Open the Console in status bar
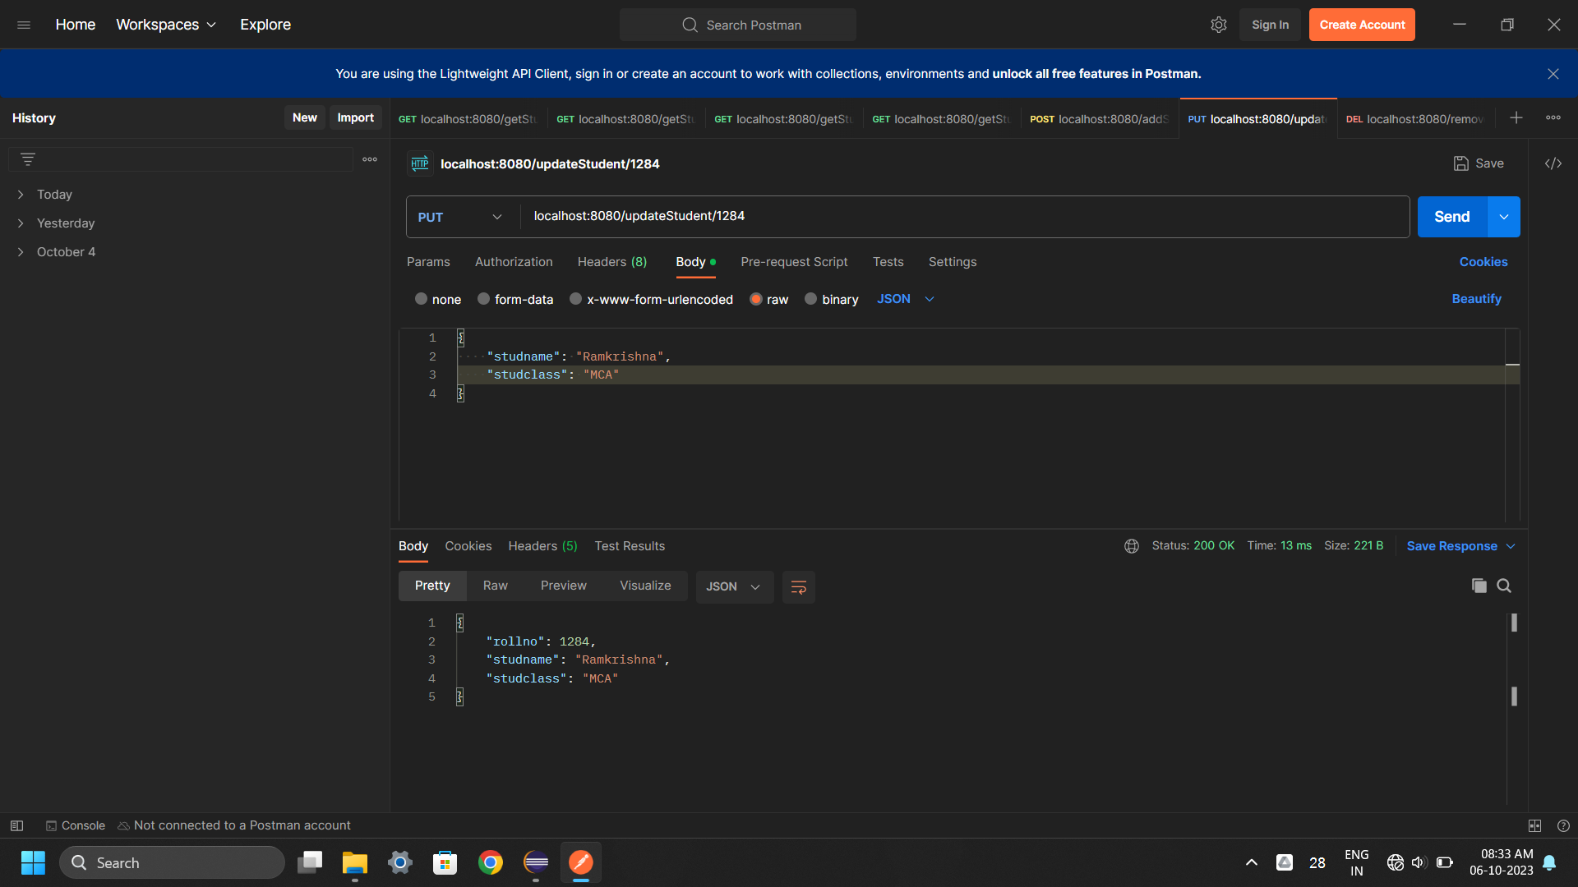 click(76, 825)
